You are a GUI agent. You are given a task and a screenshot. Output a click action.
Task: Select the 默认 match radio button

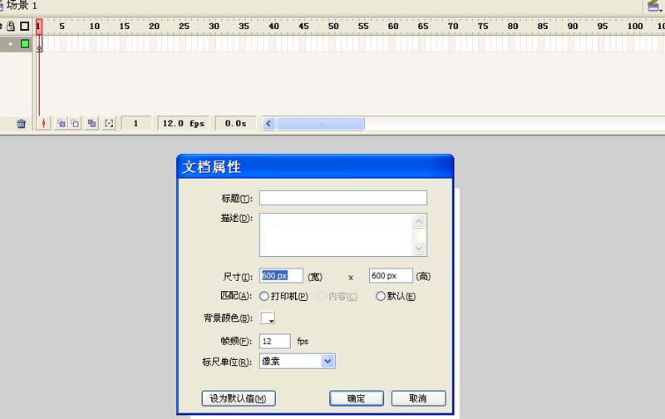tap(381, 296)
